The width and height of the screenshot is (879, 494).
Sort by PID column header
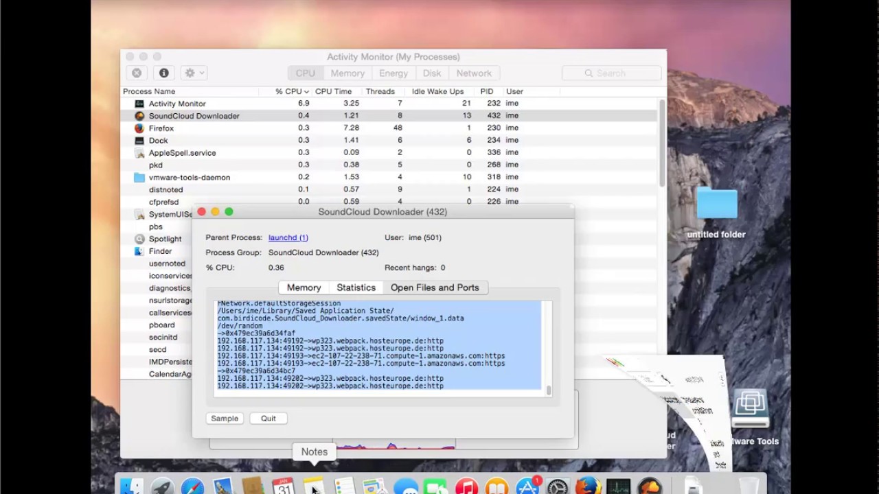487,91
